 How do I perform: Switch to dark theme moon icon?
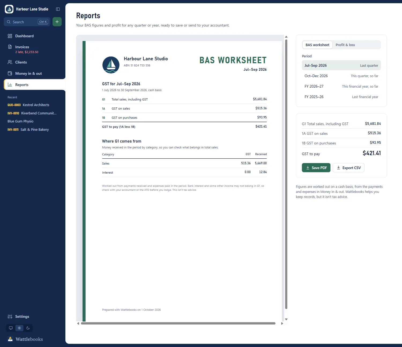click(x=28, y=328)
